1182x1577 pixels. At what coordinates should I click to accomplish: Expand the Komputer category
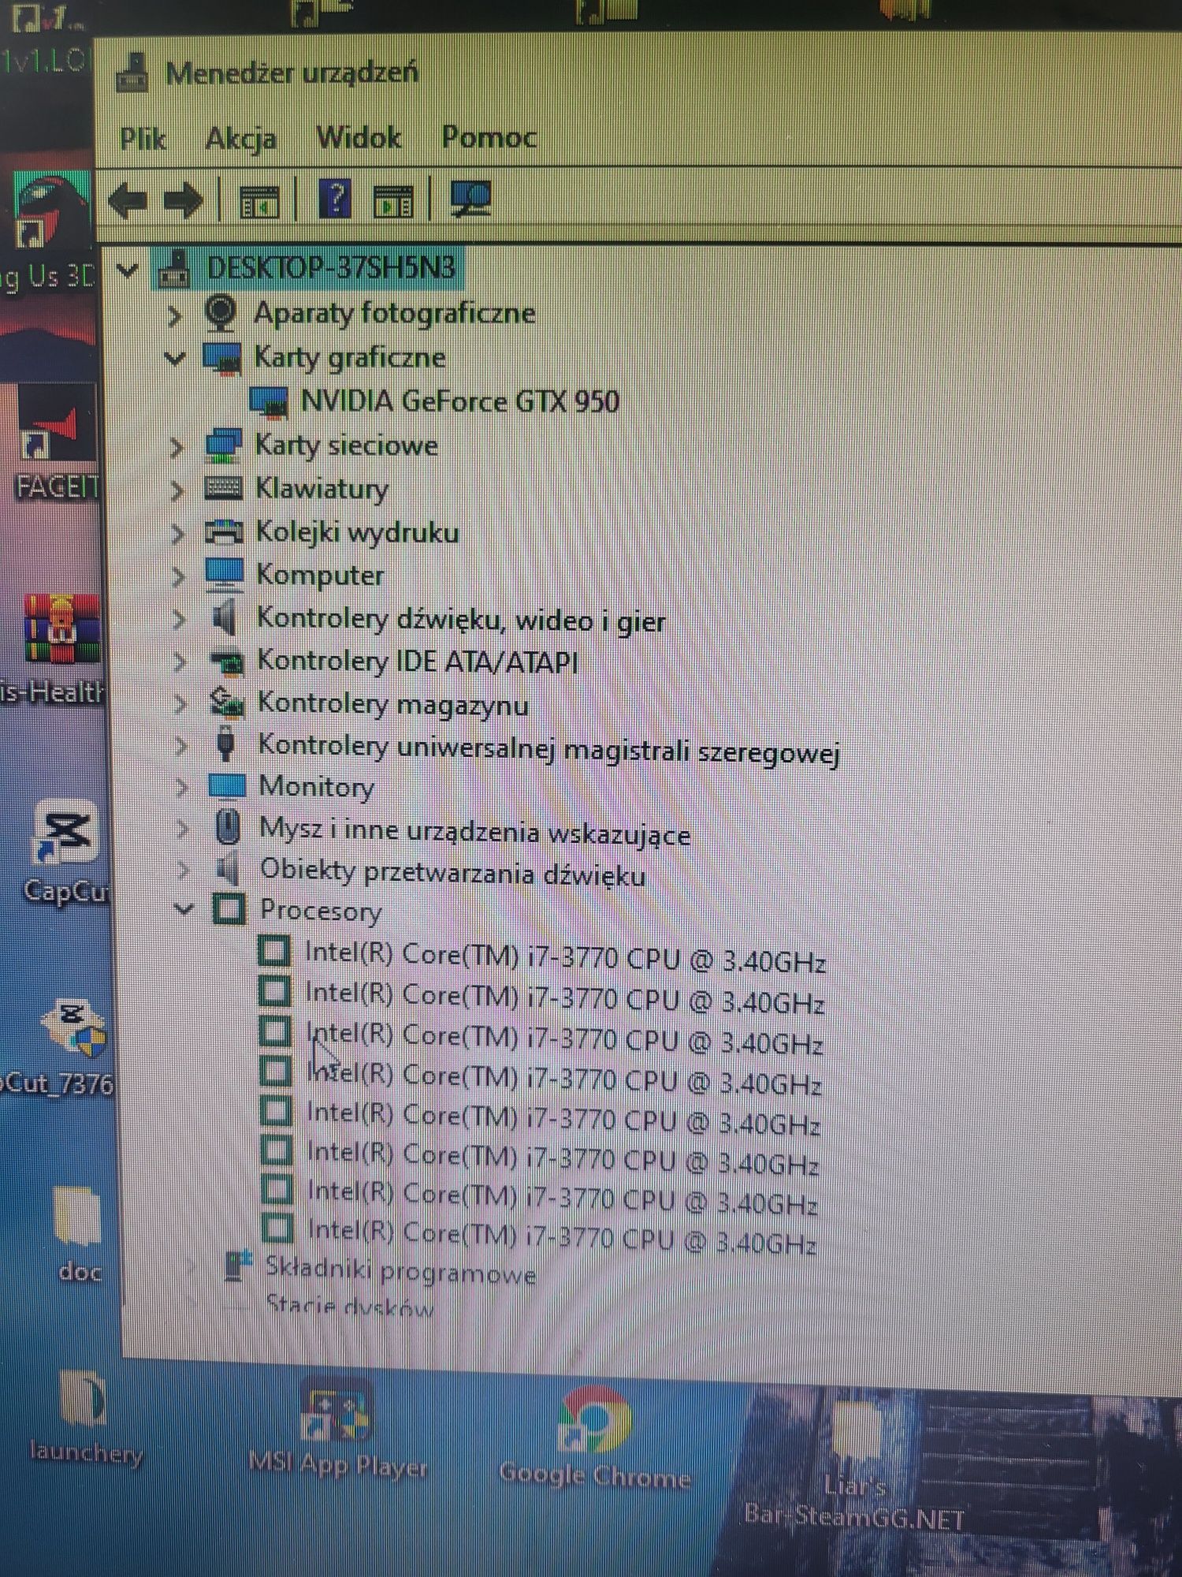pyautogui.click(x=179, y=577)
